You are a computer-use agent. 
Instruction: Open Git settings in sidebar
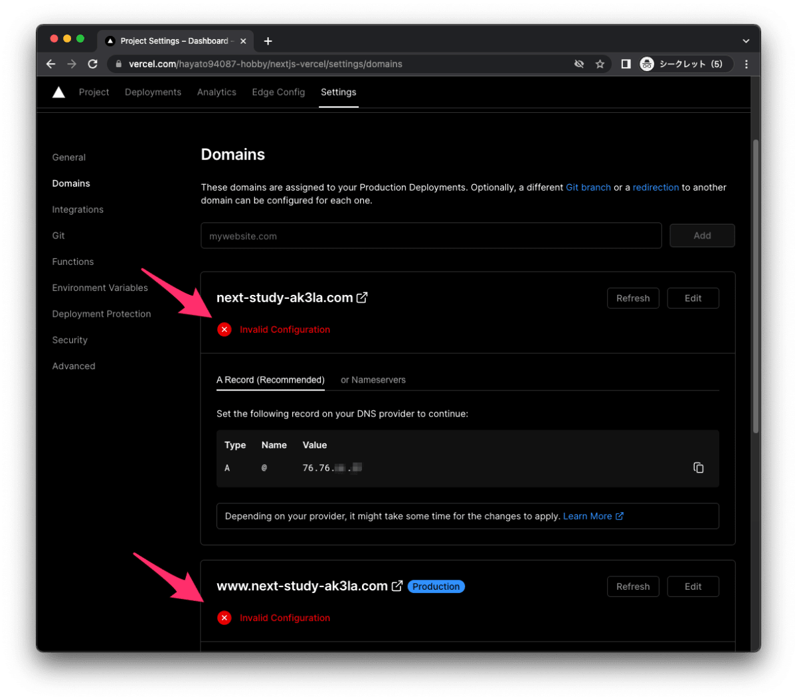pos(58,236)
